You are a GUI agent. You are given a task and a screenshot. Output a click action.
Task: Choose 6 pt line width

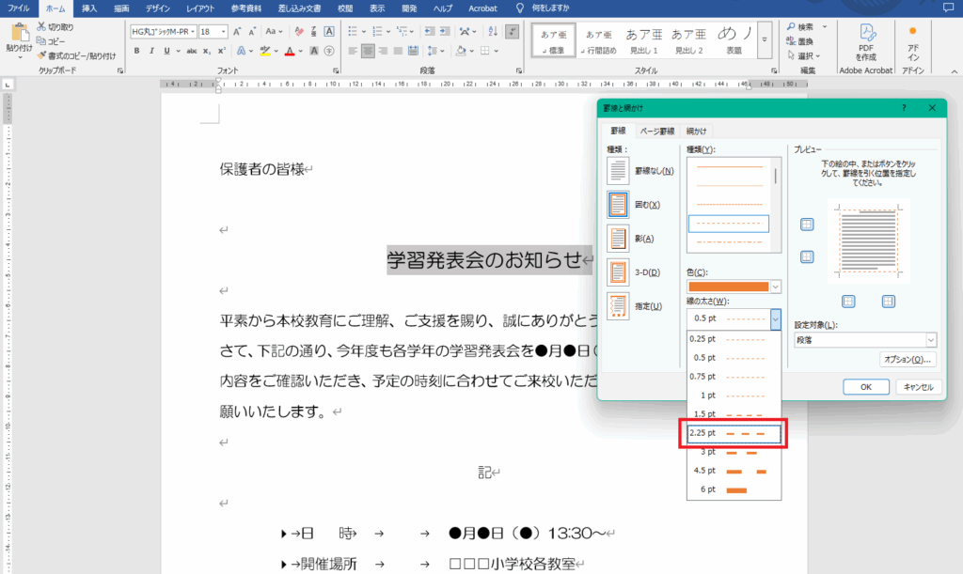point(734,489)
